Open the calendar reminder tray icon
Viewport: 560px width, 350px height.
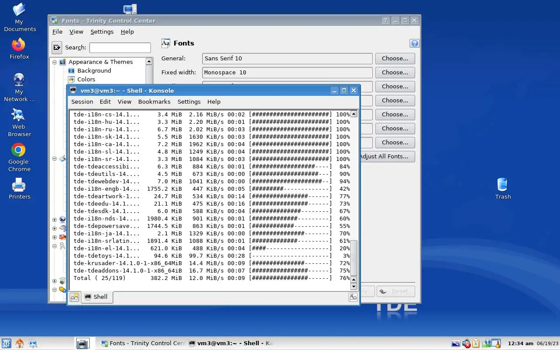(x=496, y=343)
